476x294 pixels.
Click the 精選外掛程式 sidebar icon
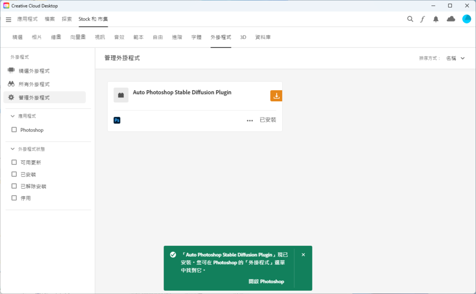coord(11,71)
